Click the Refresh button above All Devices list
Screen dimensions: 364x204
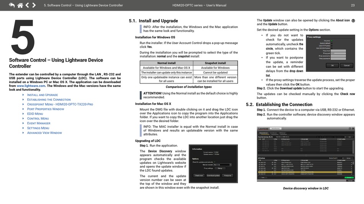point(348,158)
